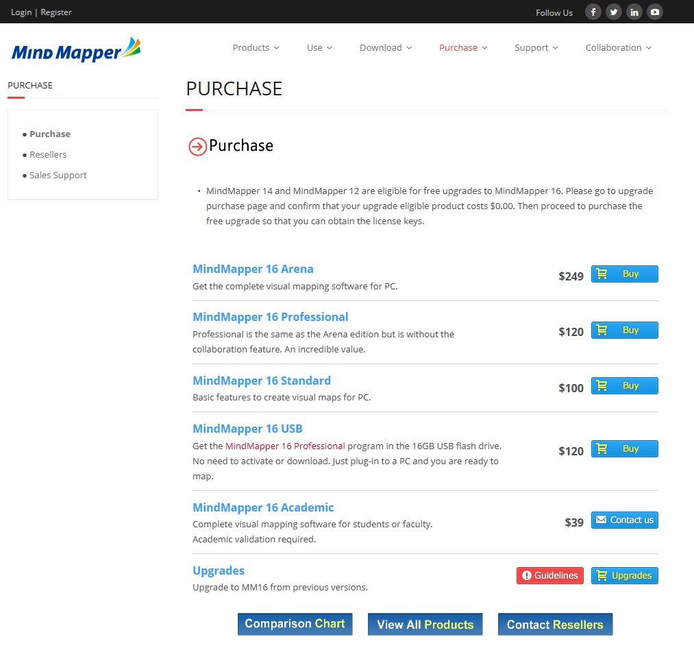Image resolution: width=694 pixels, height=648 pixels.
Task: Click the $39 Academic price
Action: pyautogui.click(x=574, y=523)
